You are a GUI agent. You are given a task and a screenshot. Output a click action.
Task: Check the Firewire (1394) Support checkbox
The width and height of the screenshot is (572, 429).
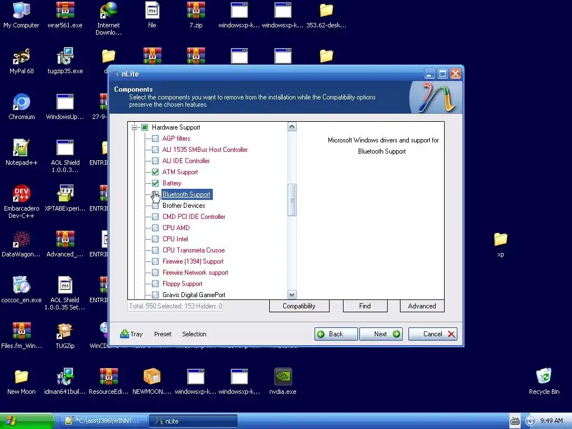(155, 261)
